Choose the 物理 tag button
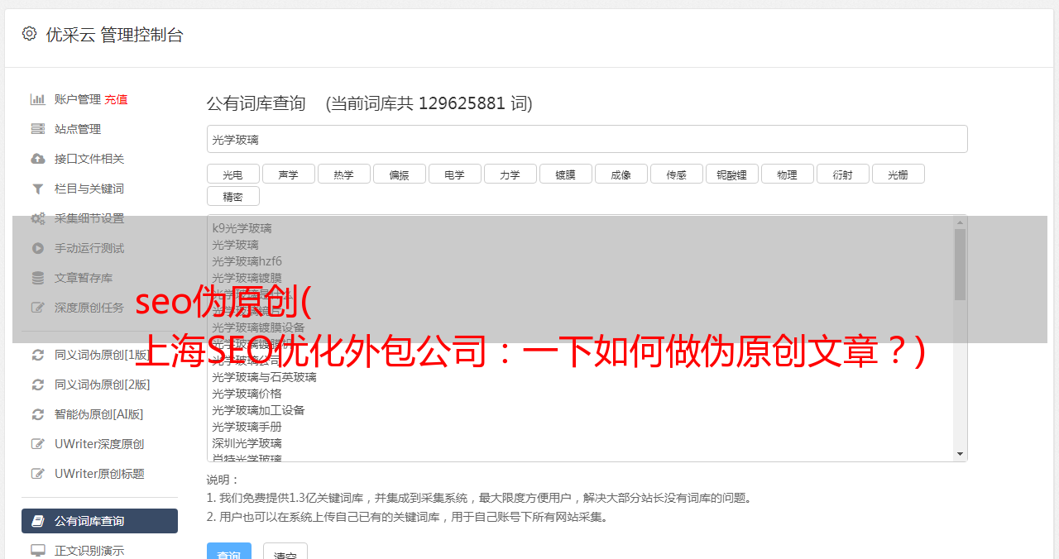Viewport: 1059px width, 559px height. coord(787,174)
